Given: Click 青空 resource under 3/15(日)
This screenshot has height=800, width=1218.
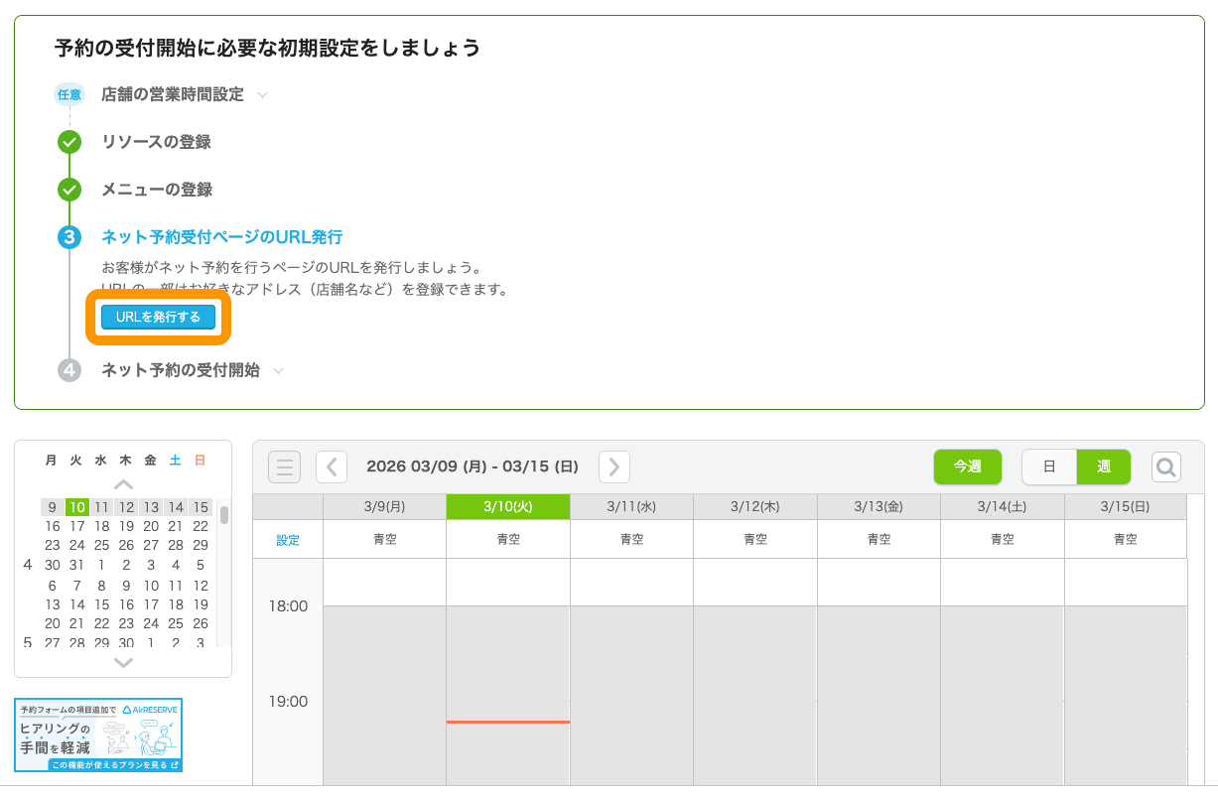Looking at the screenshot, I should (x=1126, y=539).
